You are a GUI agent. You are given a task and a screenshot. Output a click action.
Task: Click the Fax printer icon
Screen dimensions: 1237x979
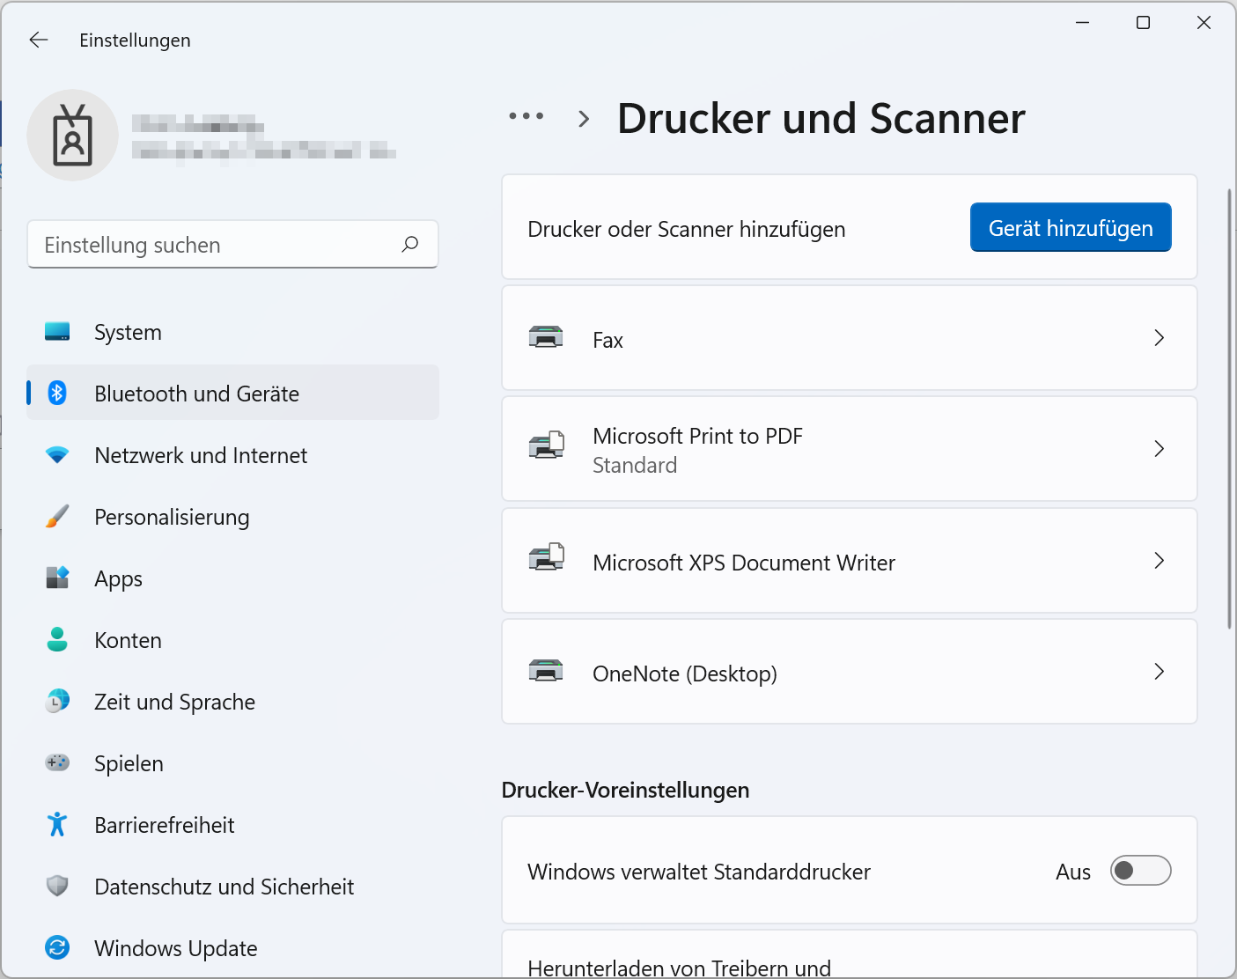pyautogui.click(x=546, y=338)
